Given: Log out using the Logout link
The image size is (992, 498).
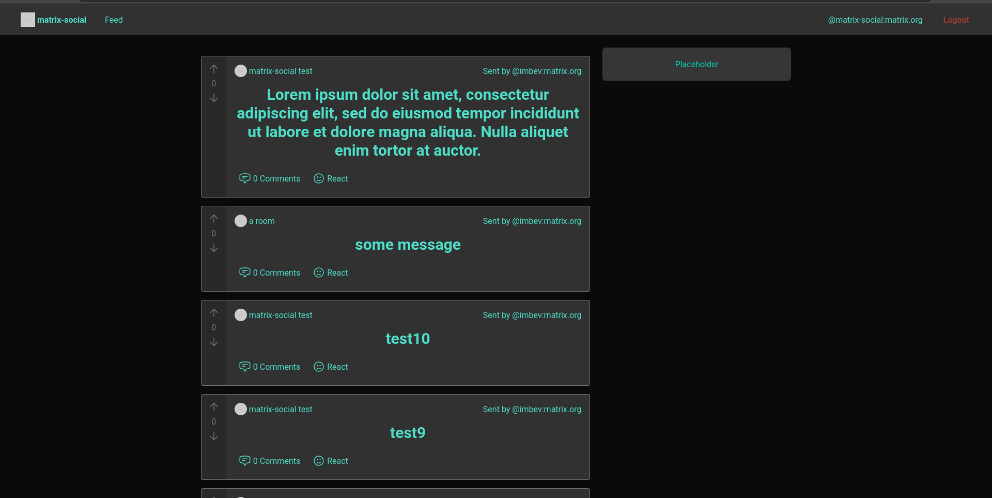Looking at the screenshot, I should [x=956, y=20].
